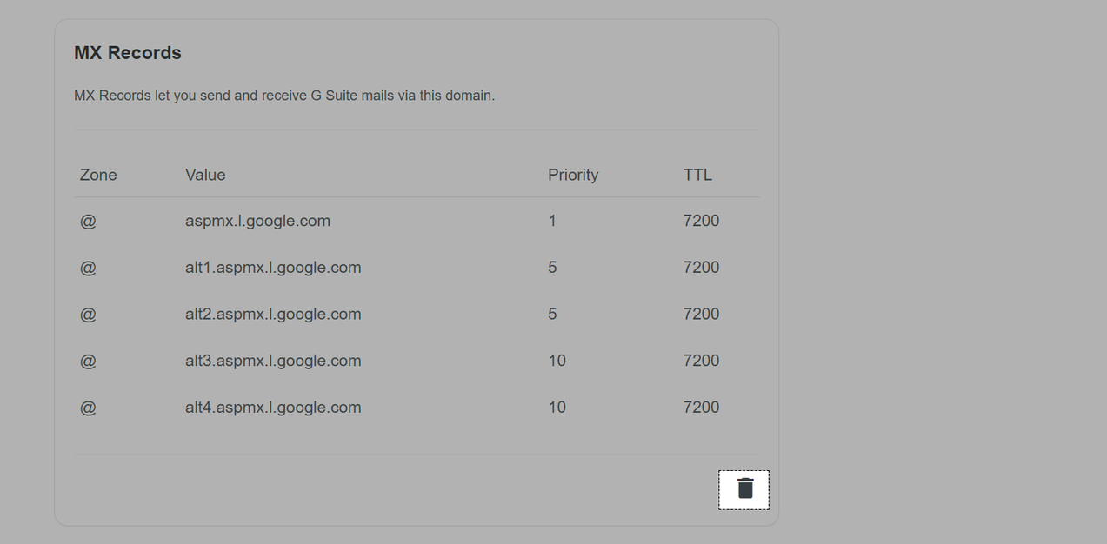Click TTL 7200 of aspmx.l.google.com row

point(701,221)
